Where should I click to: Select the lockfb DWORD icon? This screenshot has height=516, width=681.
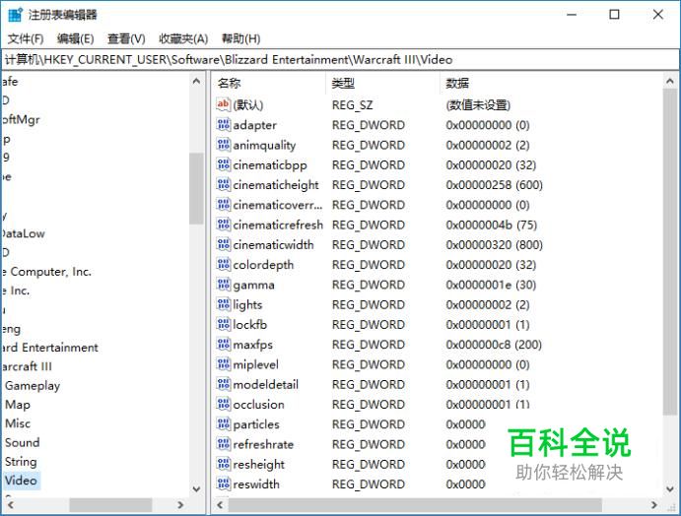[x=223, y=324]
